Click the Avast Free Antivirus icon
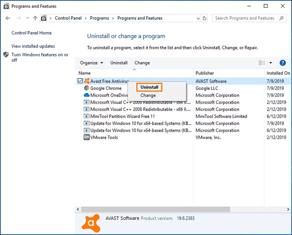The width and height of the screenshot is (292, 235). [x=86, y=81]
